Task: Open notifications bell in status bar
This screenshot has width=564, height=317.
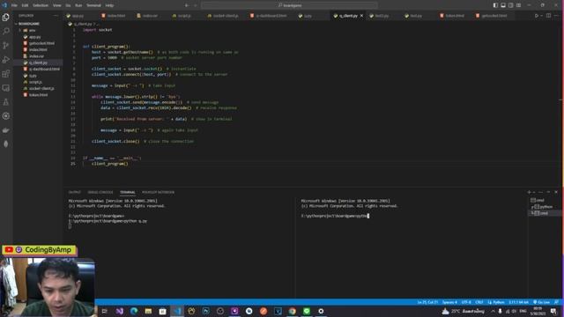Action: (x=556, y=302)
